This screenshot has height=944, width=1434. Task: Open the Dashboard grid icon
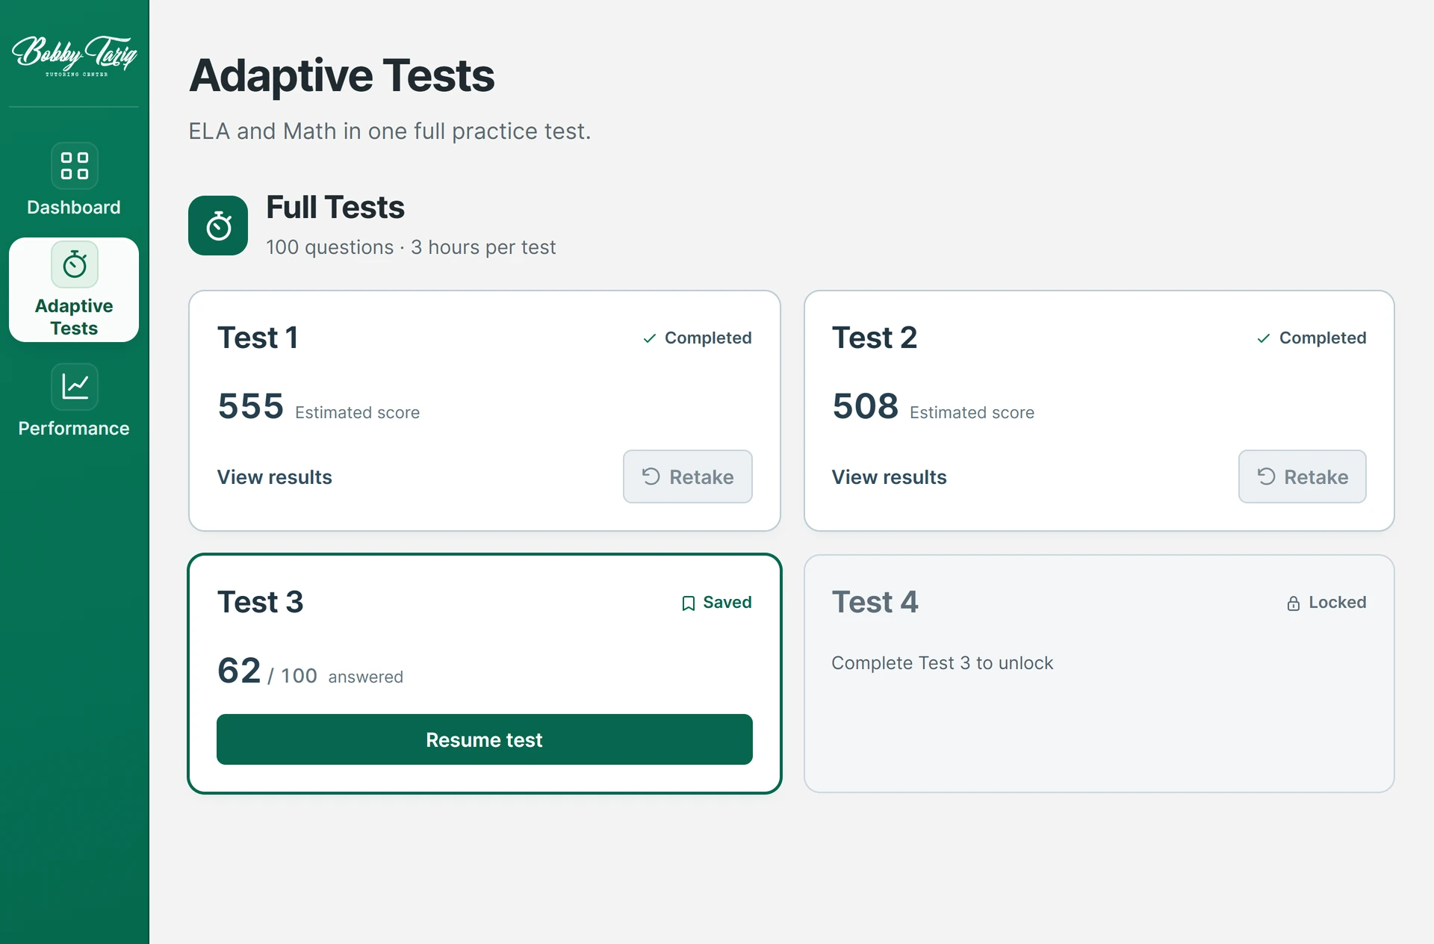tap(75, 166)
